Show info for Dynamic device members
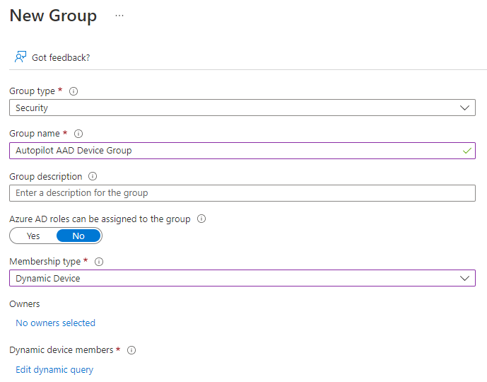 pos(131,350)
